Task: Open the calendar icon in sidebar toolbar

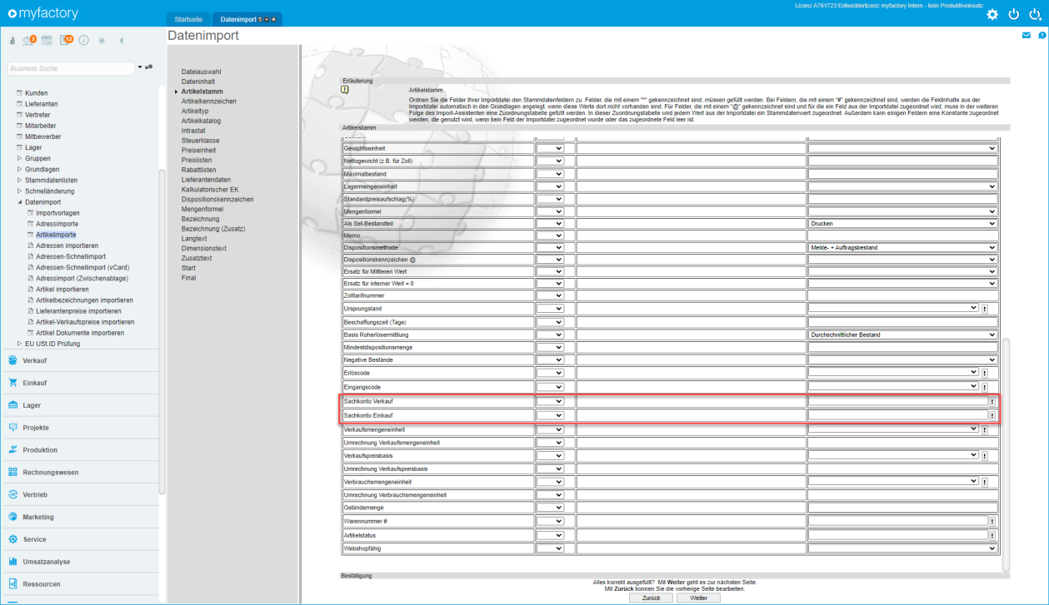Action: [x=47, y=40]
